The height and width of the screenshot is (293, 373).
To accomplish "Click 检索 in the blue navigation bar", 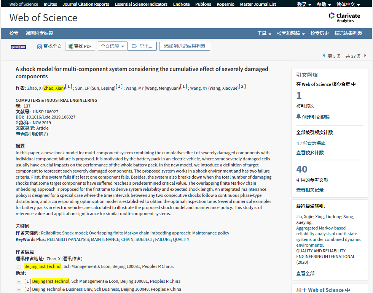I will point(14,33).
